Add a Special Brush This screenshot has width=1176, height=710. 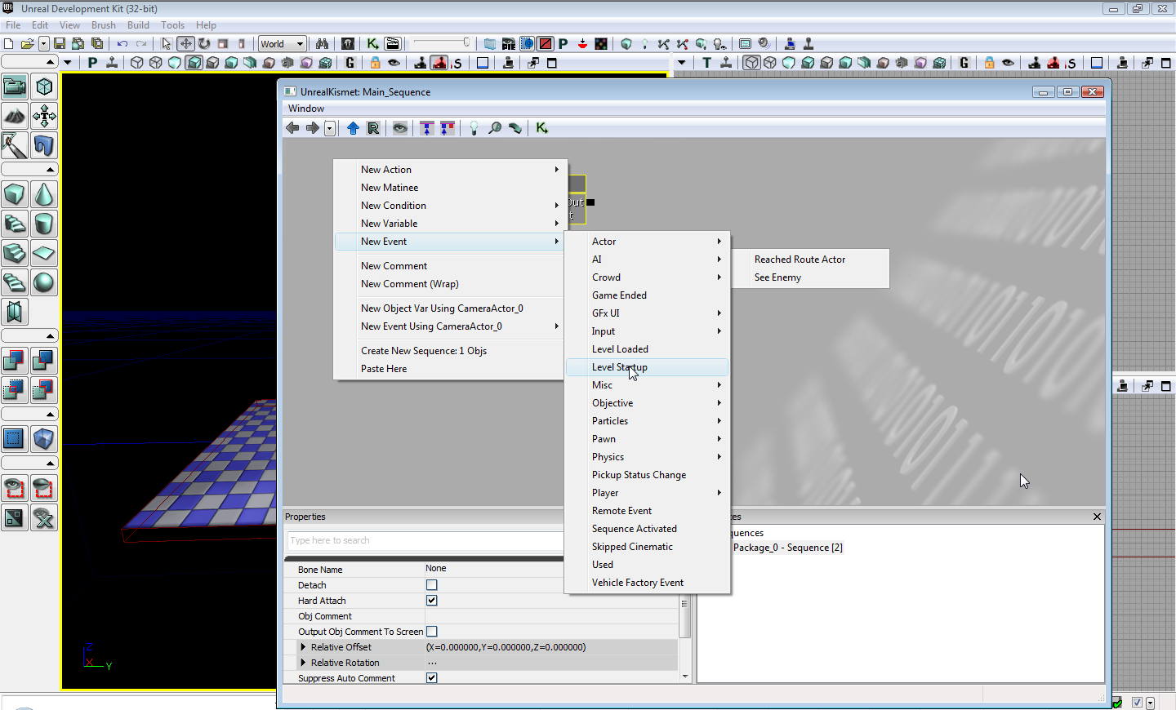15,439
